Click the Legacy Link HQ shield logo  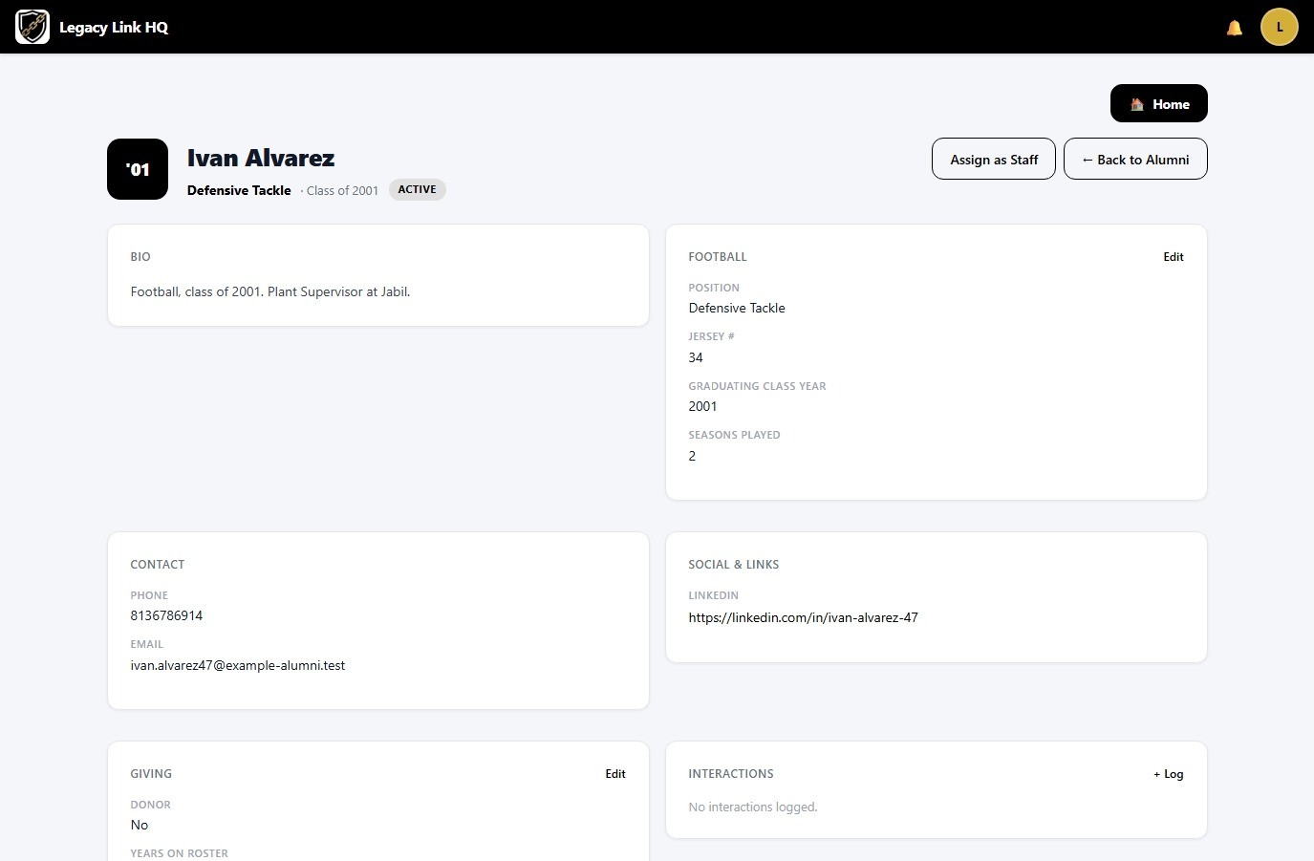32,27
